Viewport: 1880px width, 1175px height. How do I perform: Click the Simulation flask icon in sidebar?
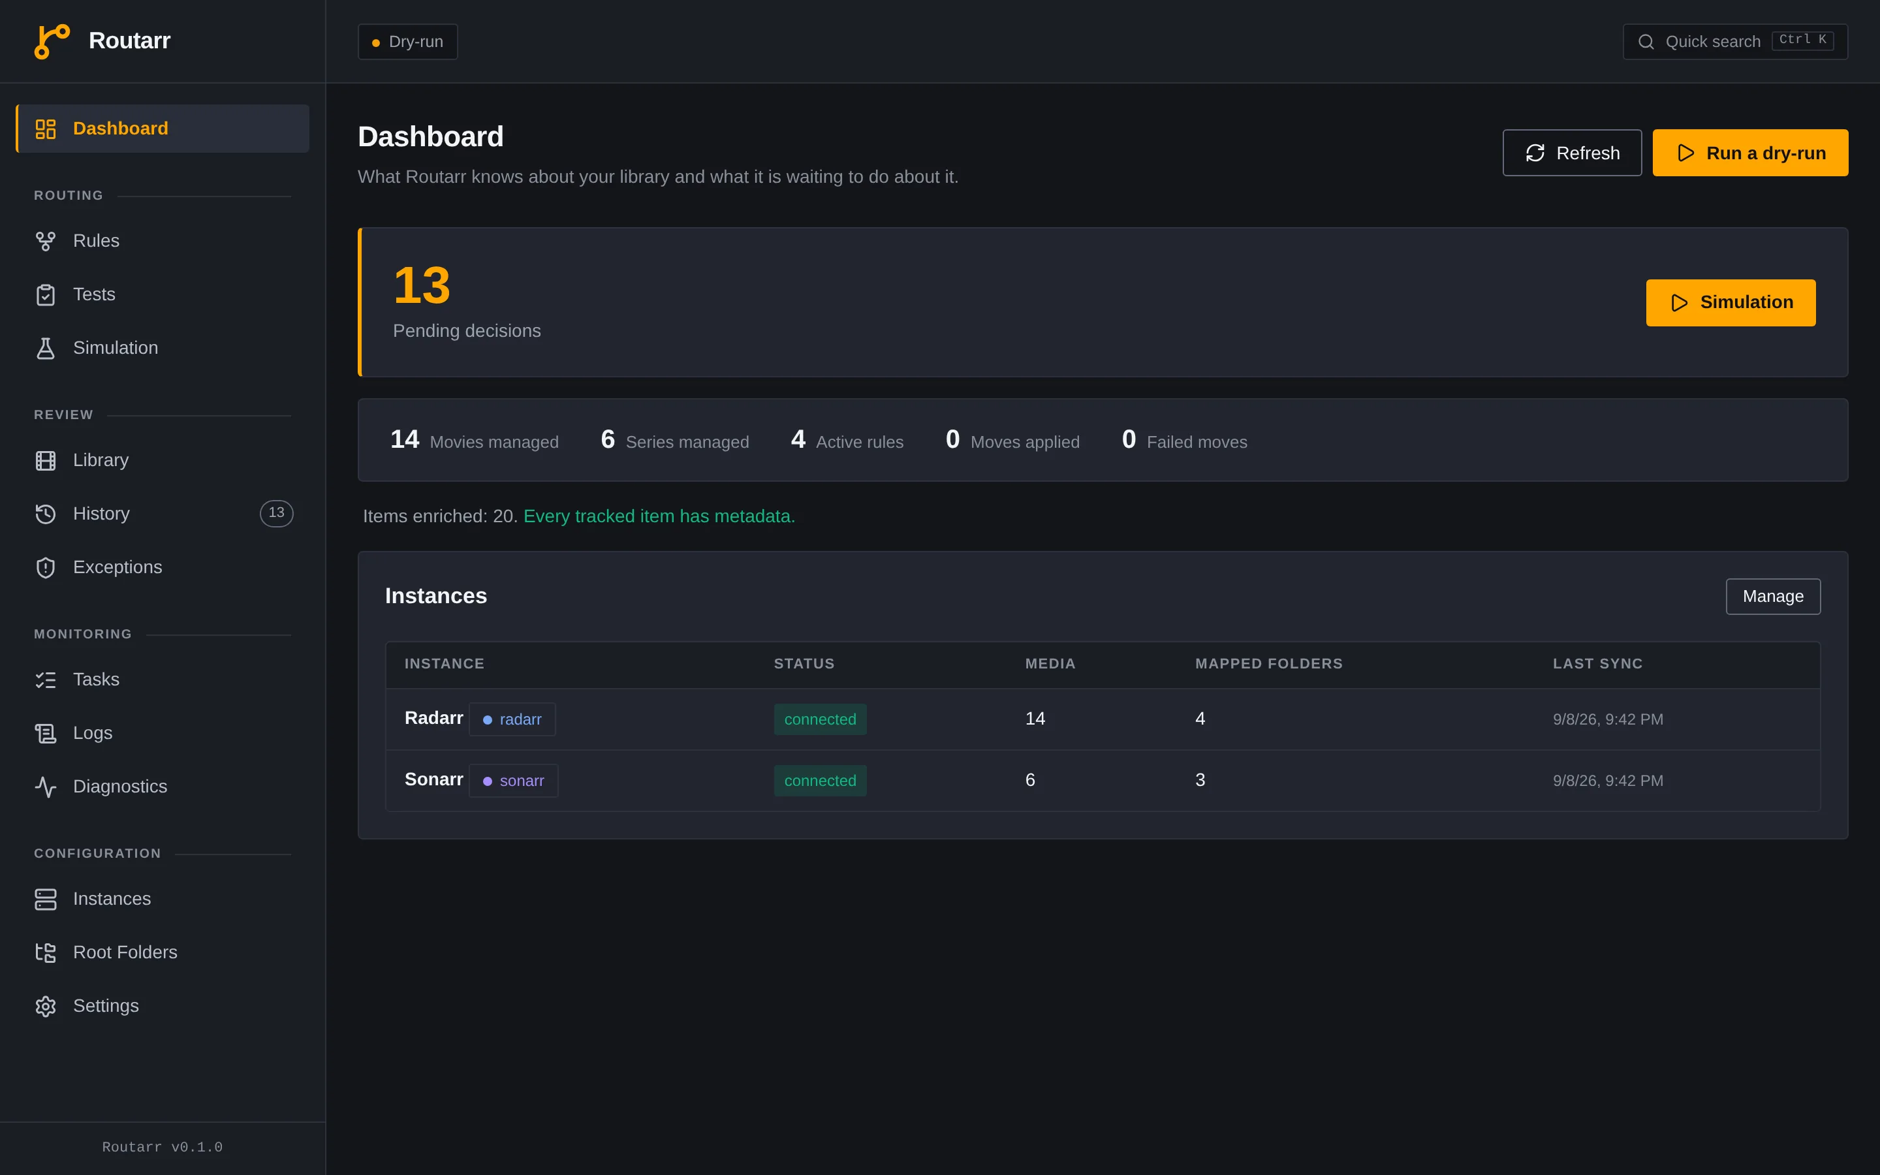(x=46, y=348)
